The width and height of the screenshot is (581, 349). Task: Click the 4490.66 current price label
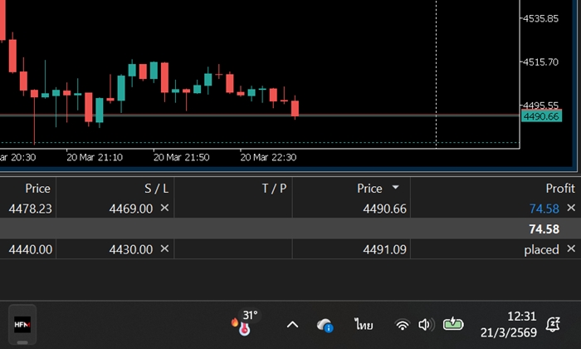540,116
